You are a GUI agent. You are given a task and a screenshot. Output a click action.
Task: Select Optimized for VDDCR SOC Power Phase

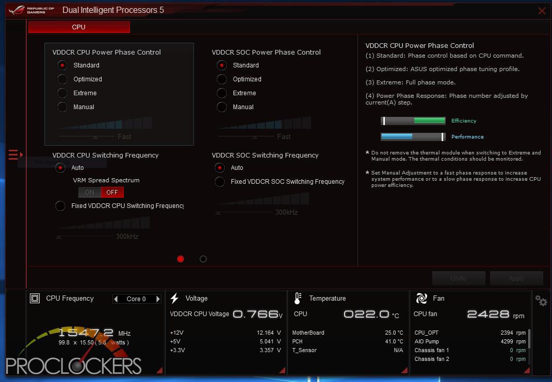(222, 79)
